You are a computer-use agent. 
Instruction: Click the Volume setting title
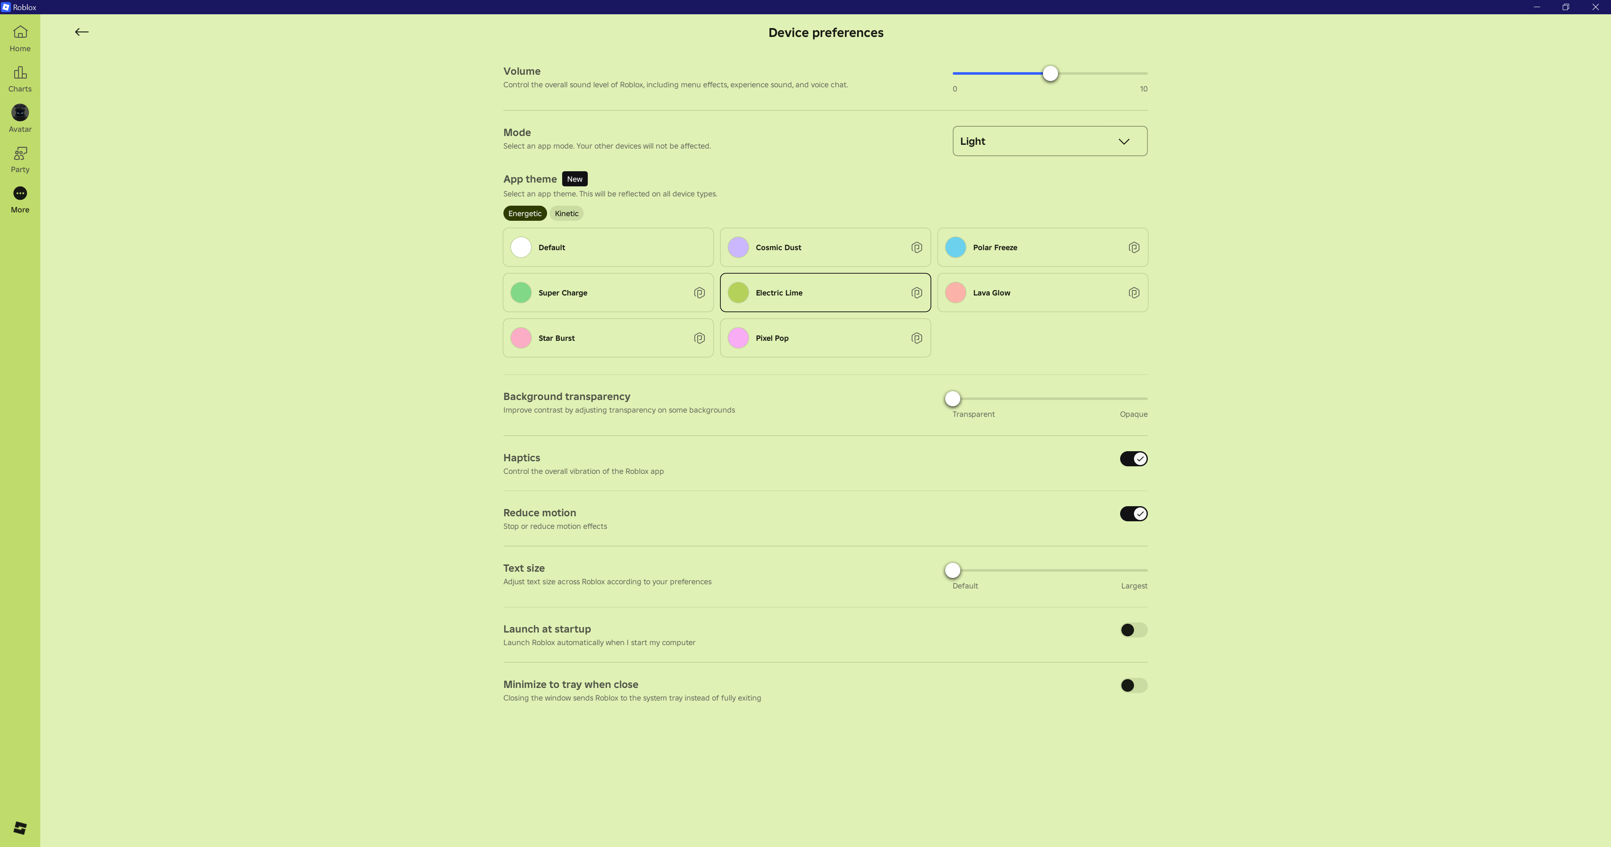[x=521, y=71]
